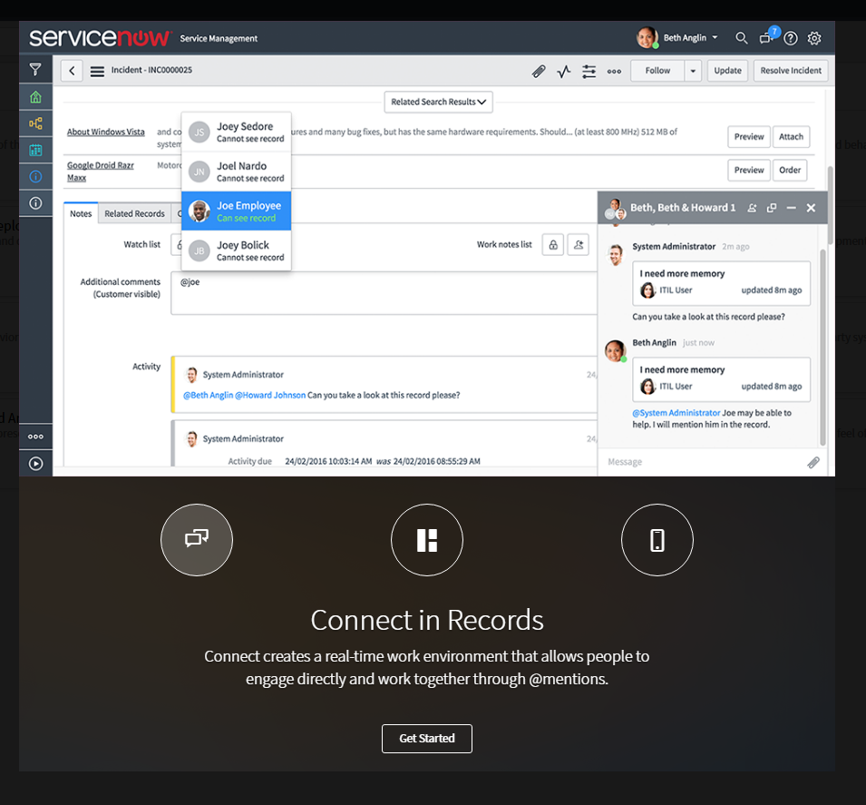Open About Windows Vista link
Viewport: 866px width, 805px height.
click(x=105, y=133)
